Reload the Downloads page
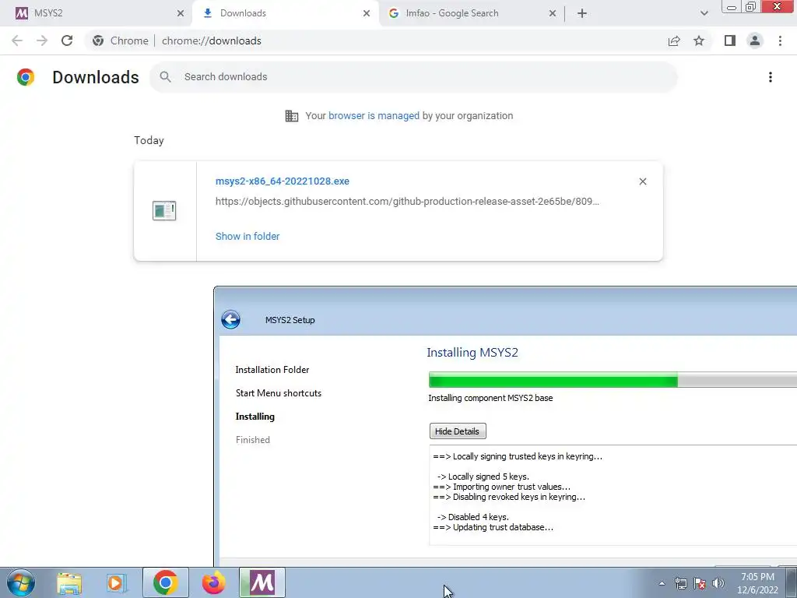Viewport: 797px width, 598px height. (x=67, y=40)
